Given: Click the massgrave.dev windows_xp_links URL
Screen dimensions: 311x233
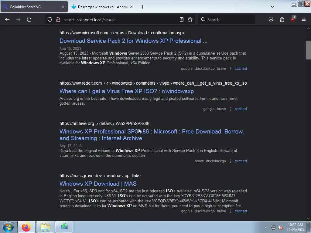Looking at the screenshot, I should click(100, 176).
